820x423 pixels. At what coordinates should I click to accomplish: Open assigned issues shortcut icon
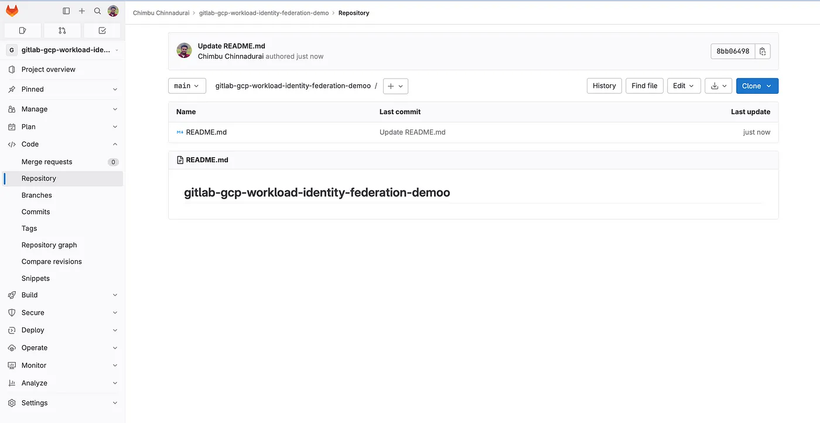point(23,30)
